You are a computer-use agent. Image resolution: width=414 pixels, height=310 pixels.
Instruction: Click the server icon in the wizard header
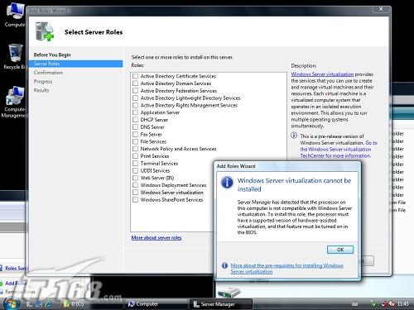[44, 31]
